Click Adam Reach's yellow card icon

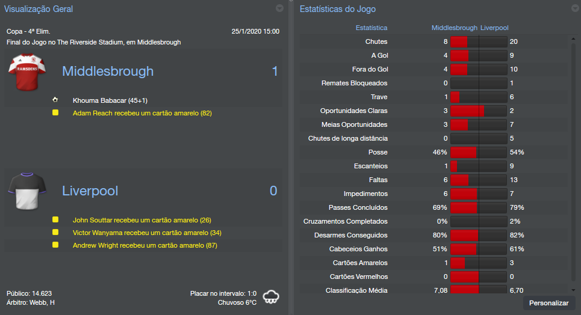pos(55,112)
